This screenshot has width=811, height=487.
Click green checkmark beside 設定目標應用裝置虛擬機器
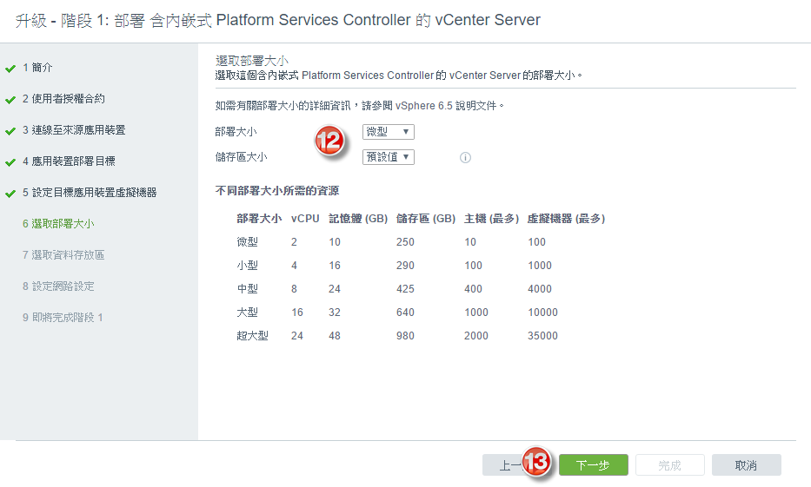pyautogui.click(x=10, y=193)
